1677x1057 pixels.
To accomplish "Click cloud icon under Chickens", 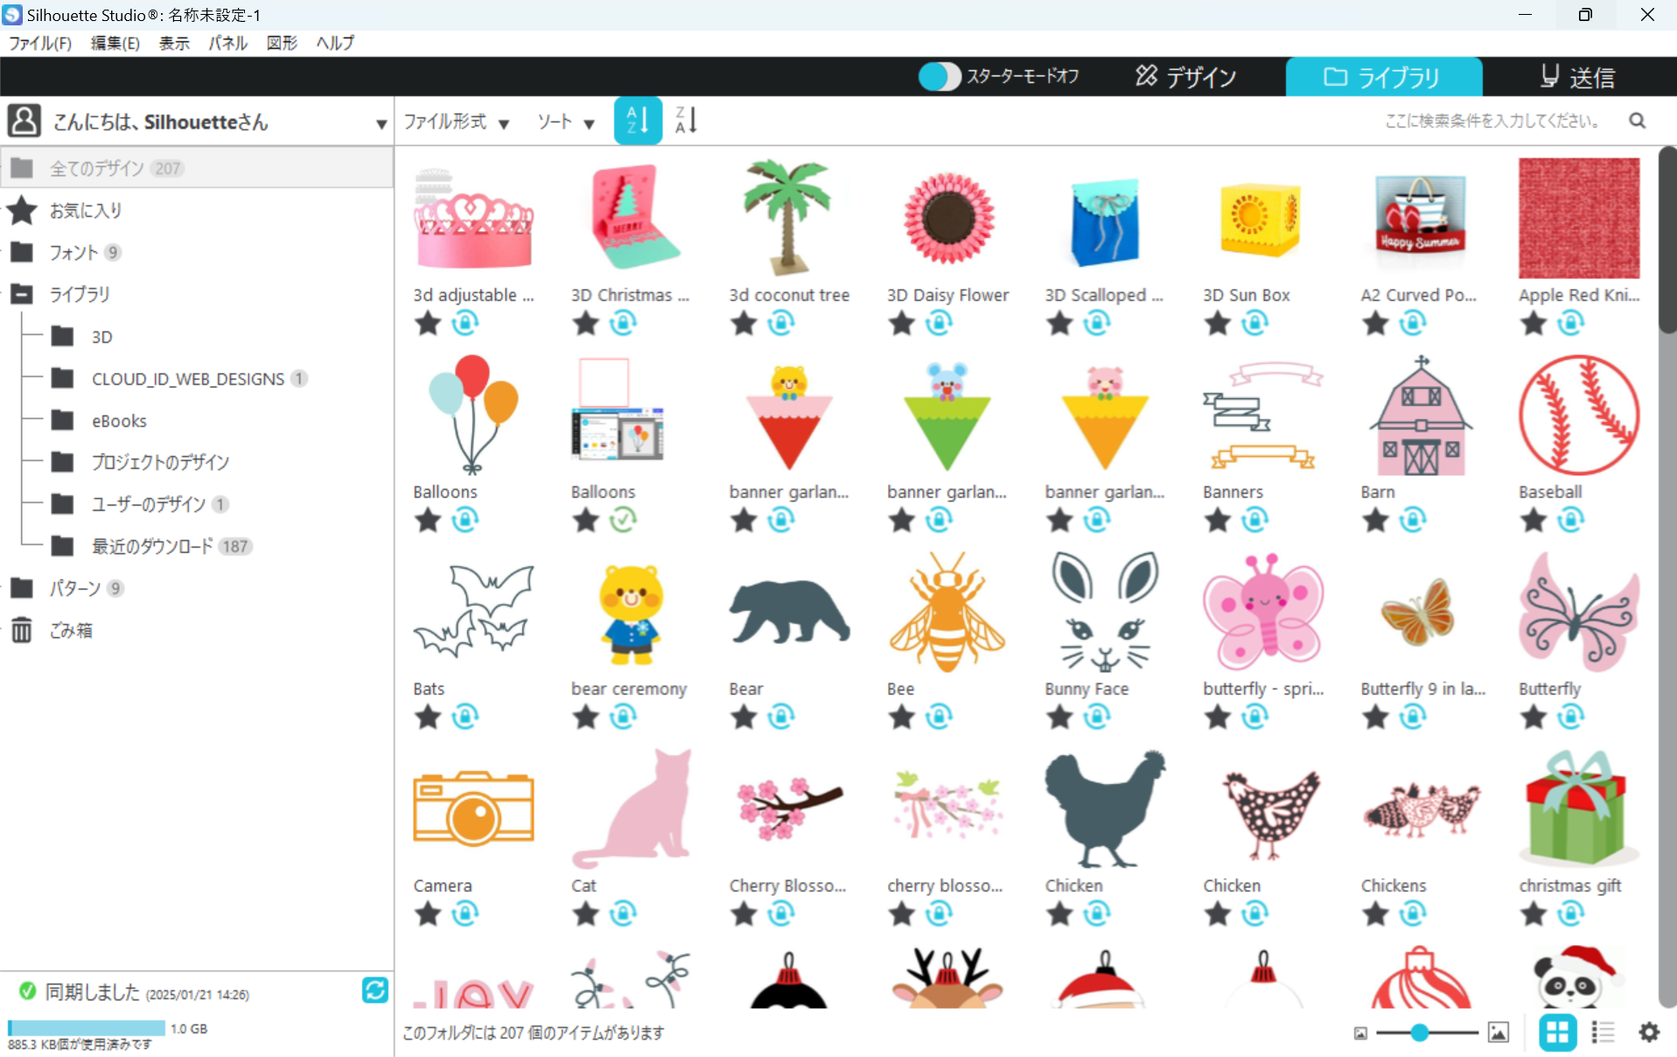I will click(1413, 914).
